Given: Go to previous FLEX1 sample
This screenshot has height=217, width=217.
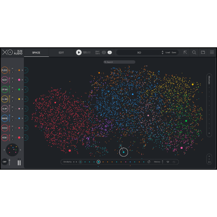Looking at the screenshot, I should [16, 80].
